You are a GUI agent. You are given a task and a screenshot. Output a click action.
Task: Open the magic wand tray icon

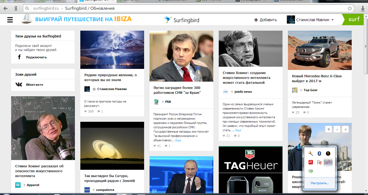point(311,154)
